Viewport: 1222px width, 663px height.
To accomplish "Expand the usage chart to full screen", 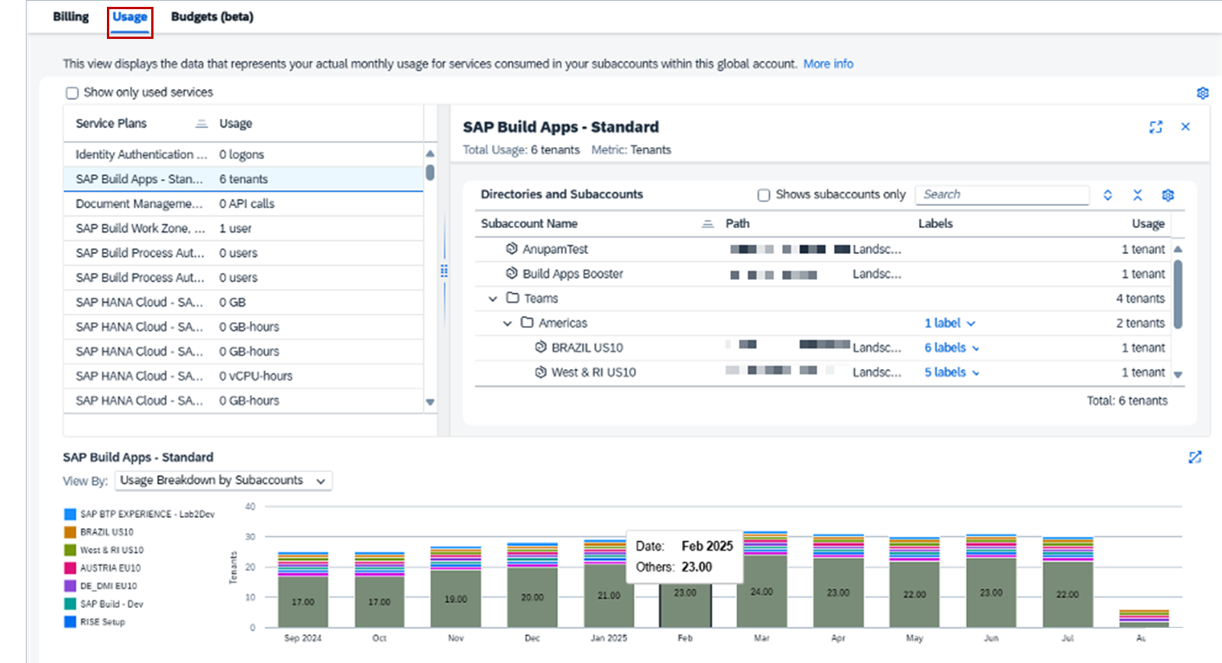I will coord(1195,457).
